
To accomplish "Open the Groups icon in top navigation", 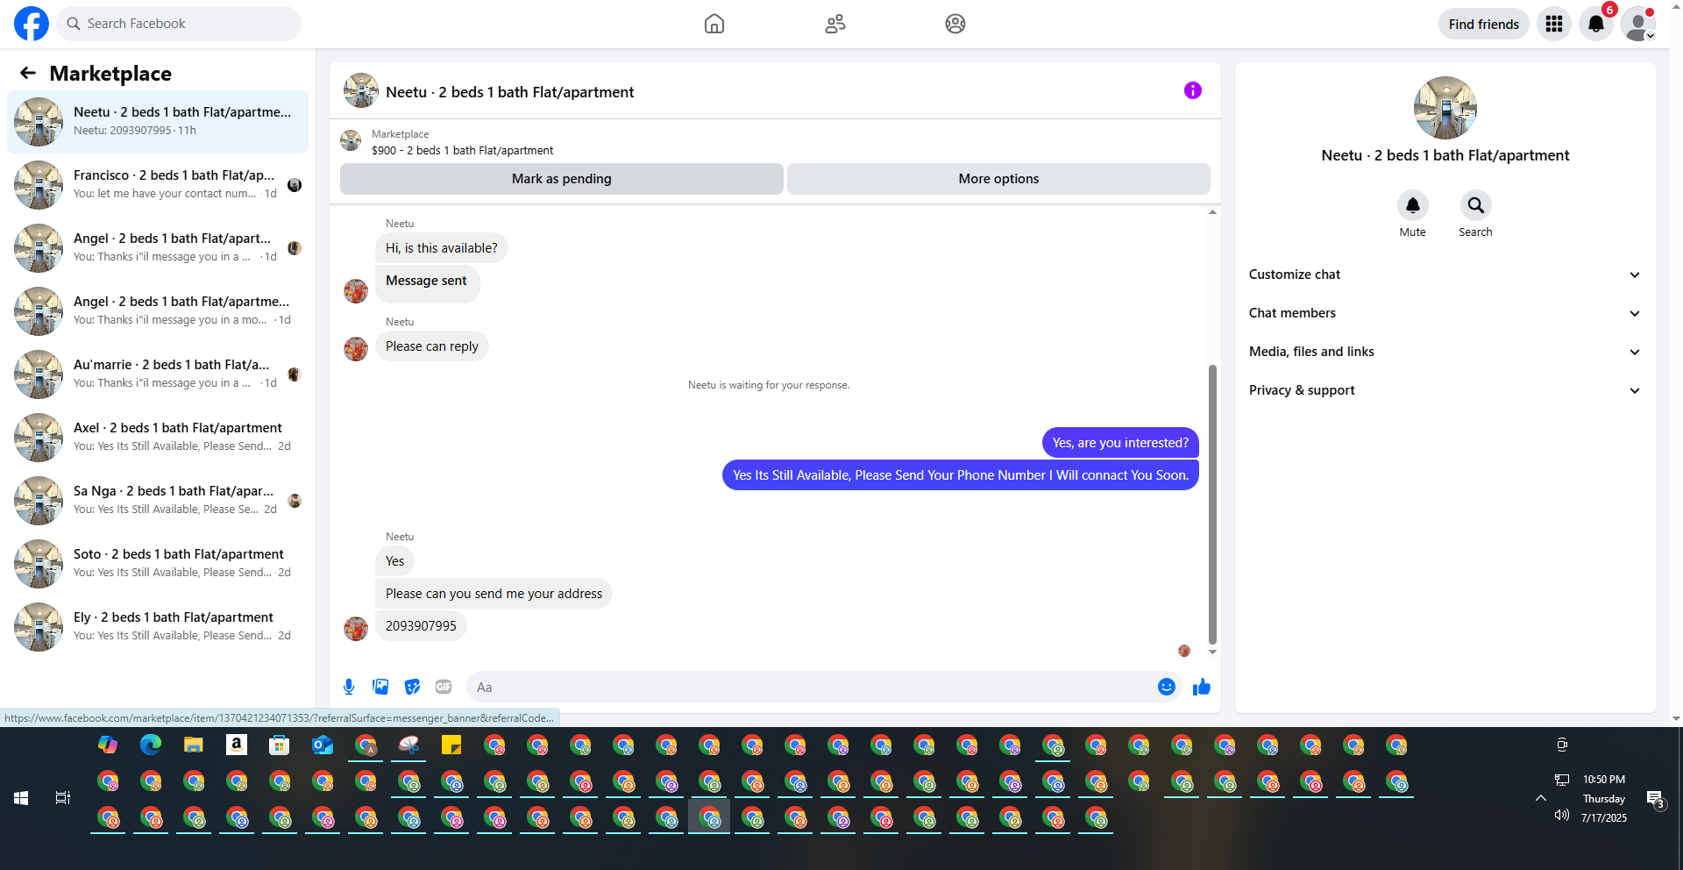I will [x=955, y=24].
